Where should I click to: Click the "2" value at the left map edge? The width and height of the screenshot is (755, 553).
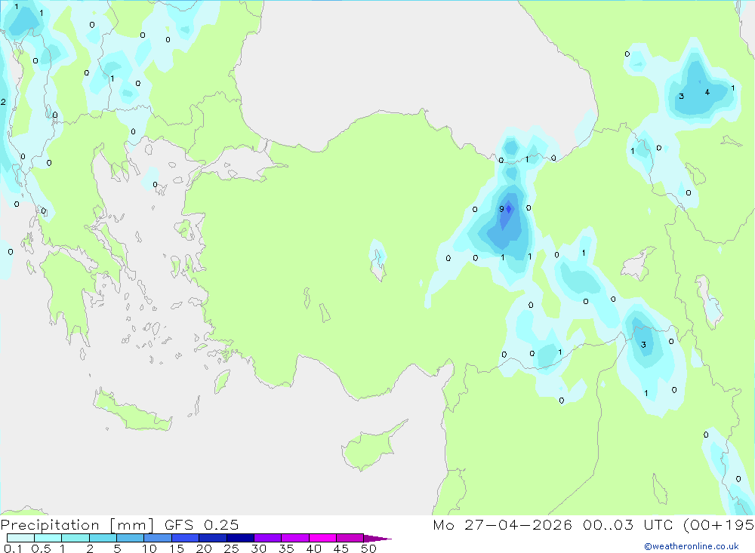click(3, 102)
